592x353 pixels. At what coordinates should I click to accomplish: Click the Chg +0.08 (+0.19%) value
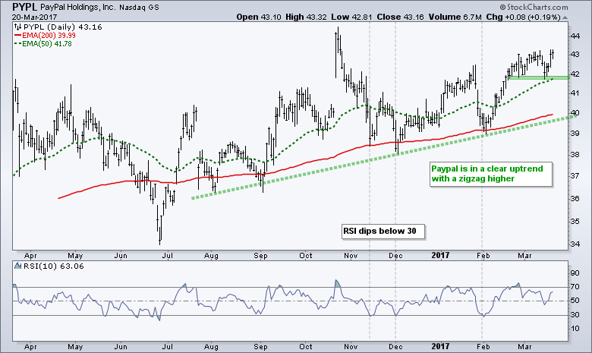(523, 17)
